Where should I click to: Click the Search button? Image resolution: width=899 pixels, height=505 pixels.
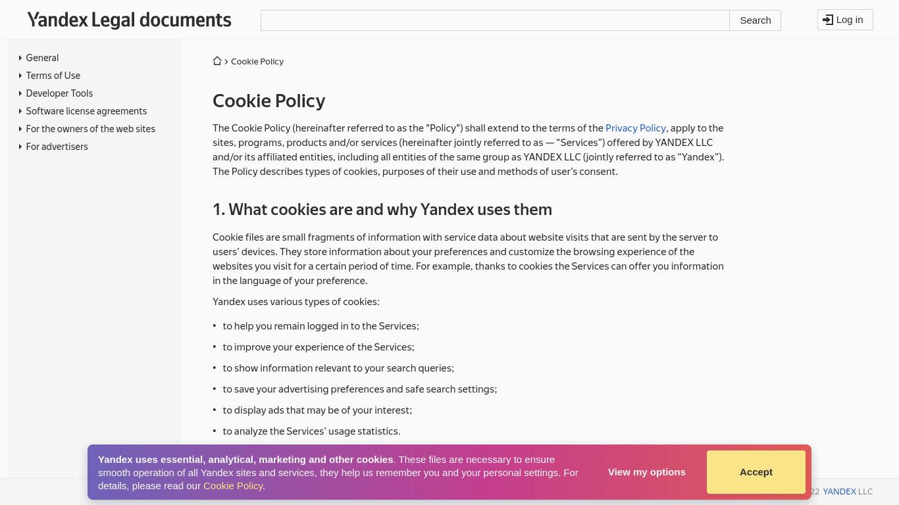pyautogui.click(x=755, y=20)
